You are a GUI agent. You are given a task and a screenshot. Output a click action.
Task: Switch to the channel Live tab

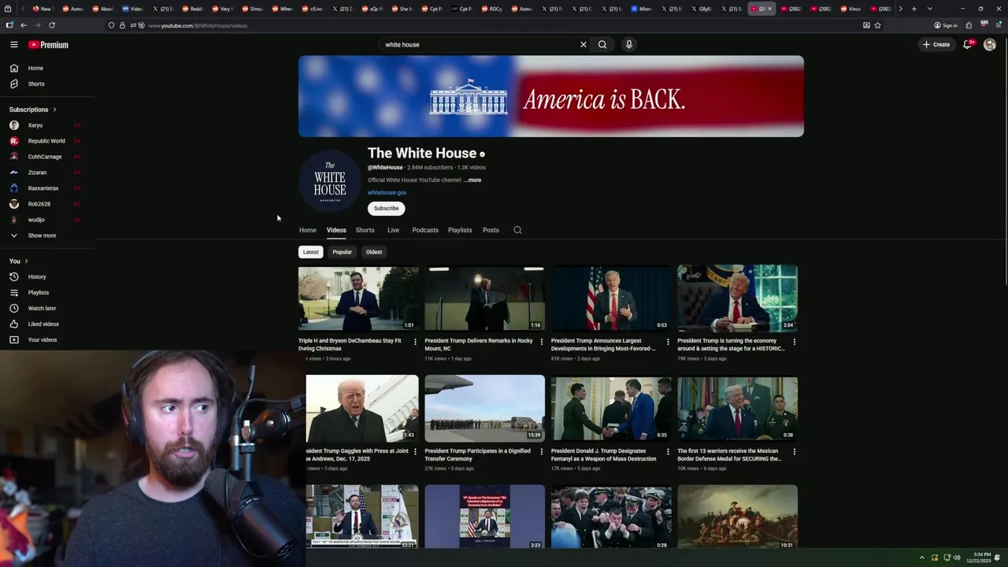(x=393, y=230)
